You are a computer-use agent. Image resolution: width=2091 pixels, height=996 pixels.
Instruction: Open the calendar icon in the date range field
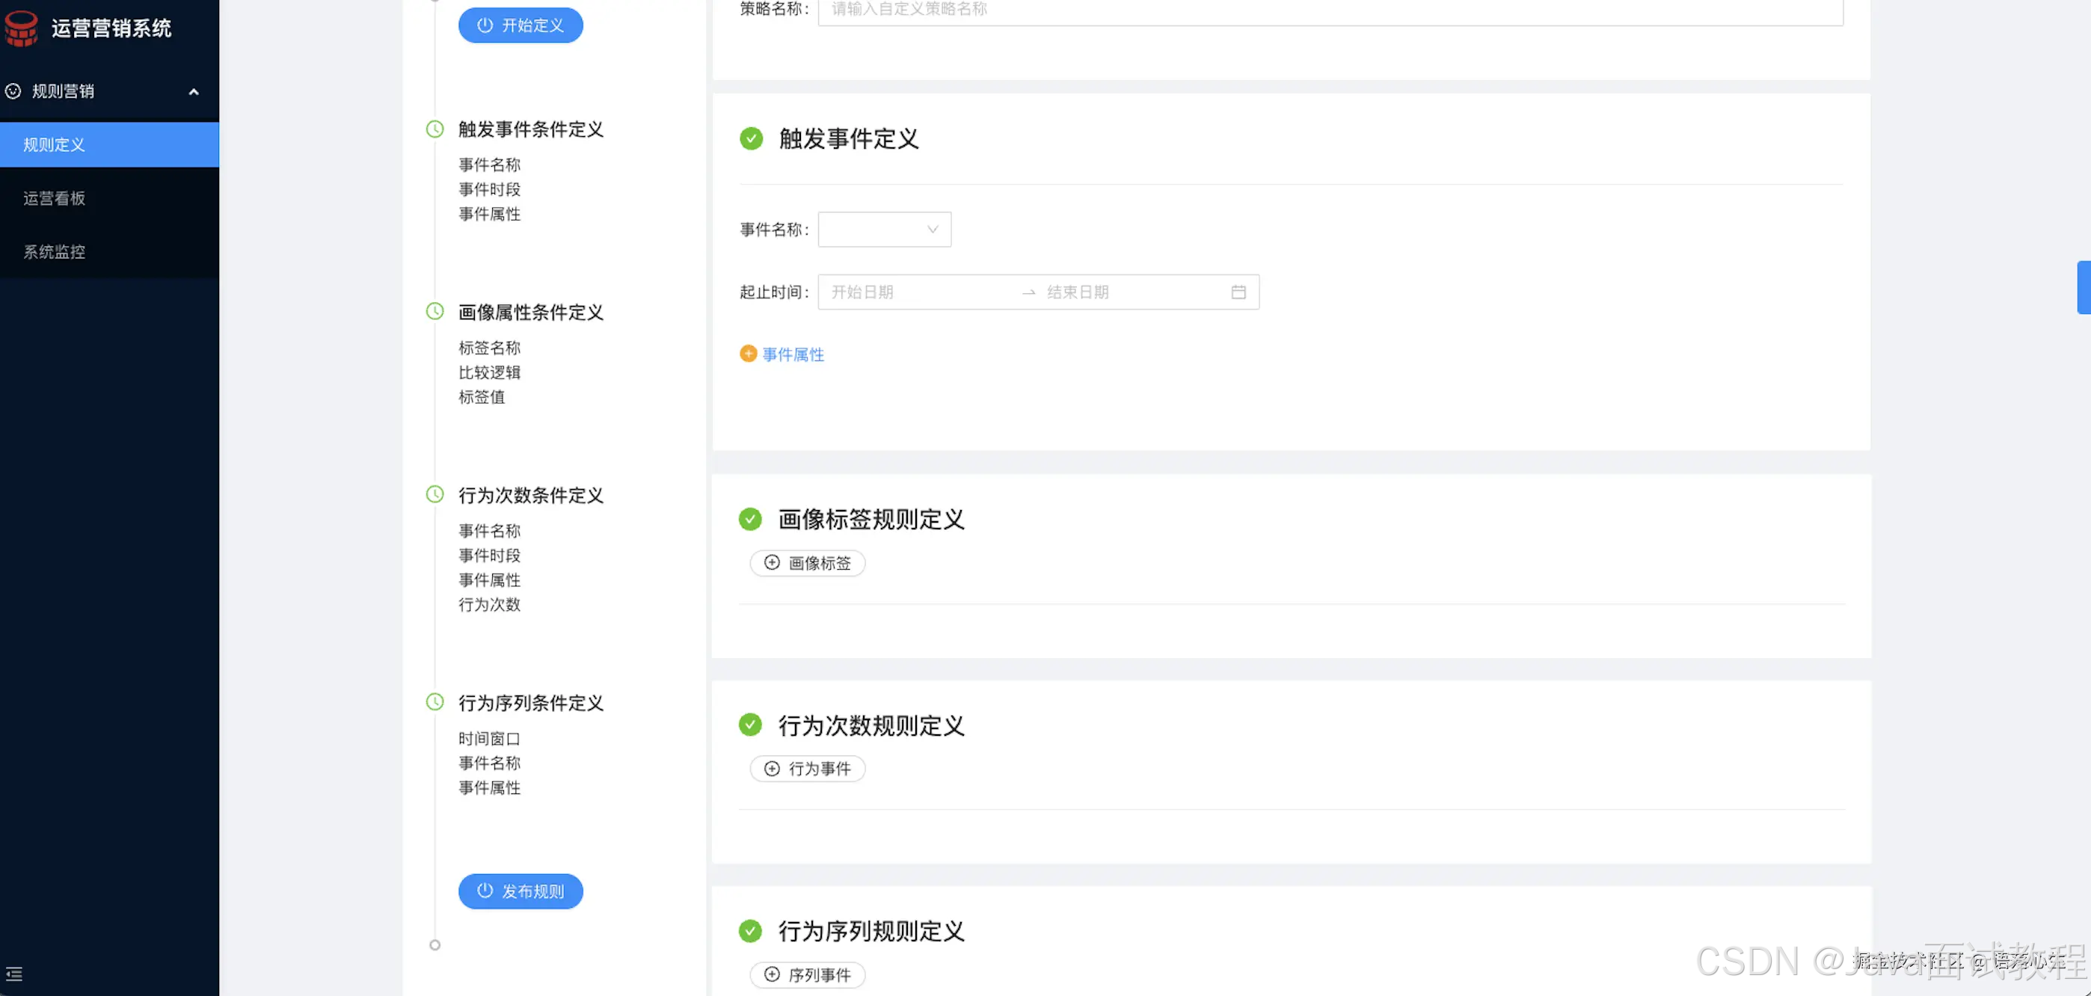point(1238,292)
